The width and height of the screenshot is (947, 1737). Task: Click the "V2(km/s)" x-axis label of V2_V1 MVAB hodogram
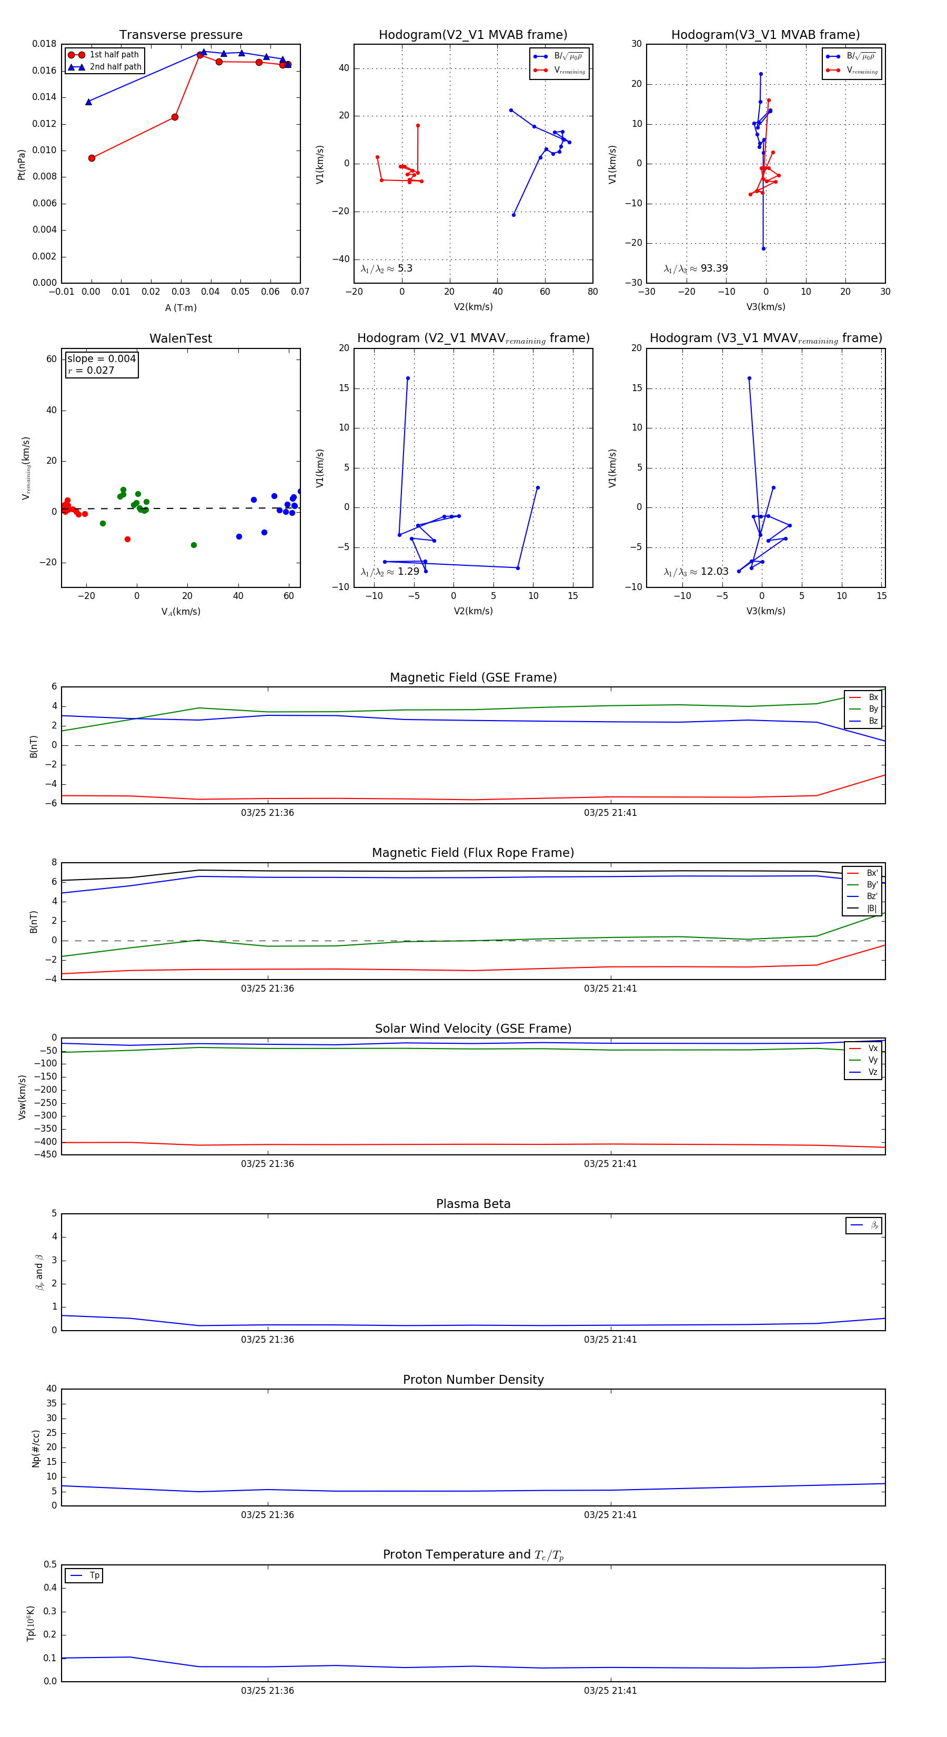coord(473,307)
